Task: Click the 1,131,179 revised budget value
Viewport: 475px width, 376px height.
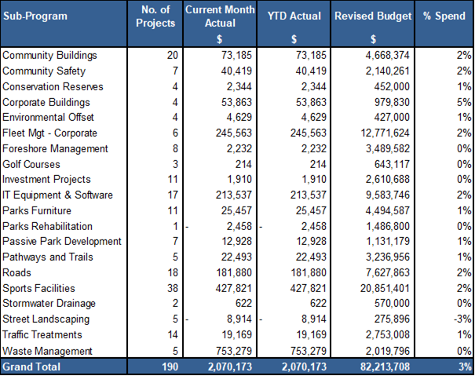Action: [x=387, y=241]
